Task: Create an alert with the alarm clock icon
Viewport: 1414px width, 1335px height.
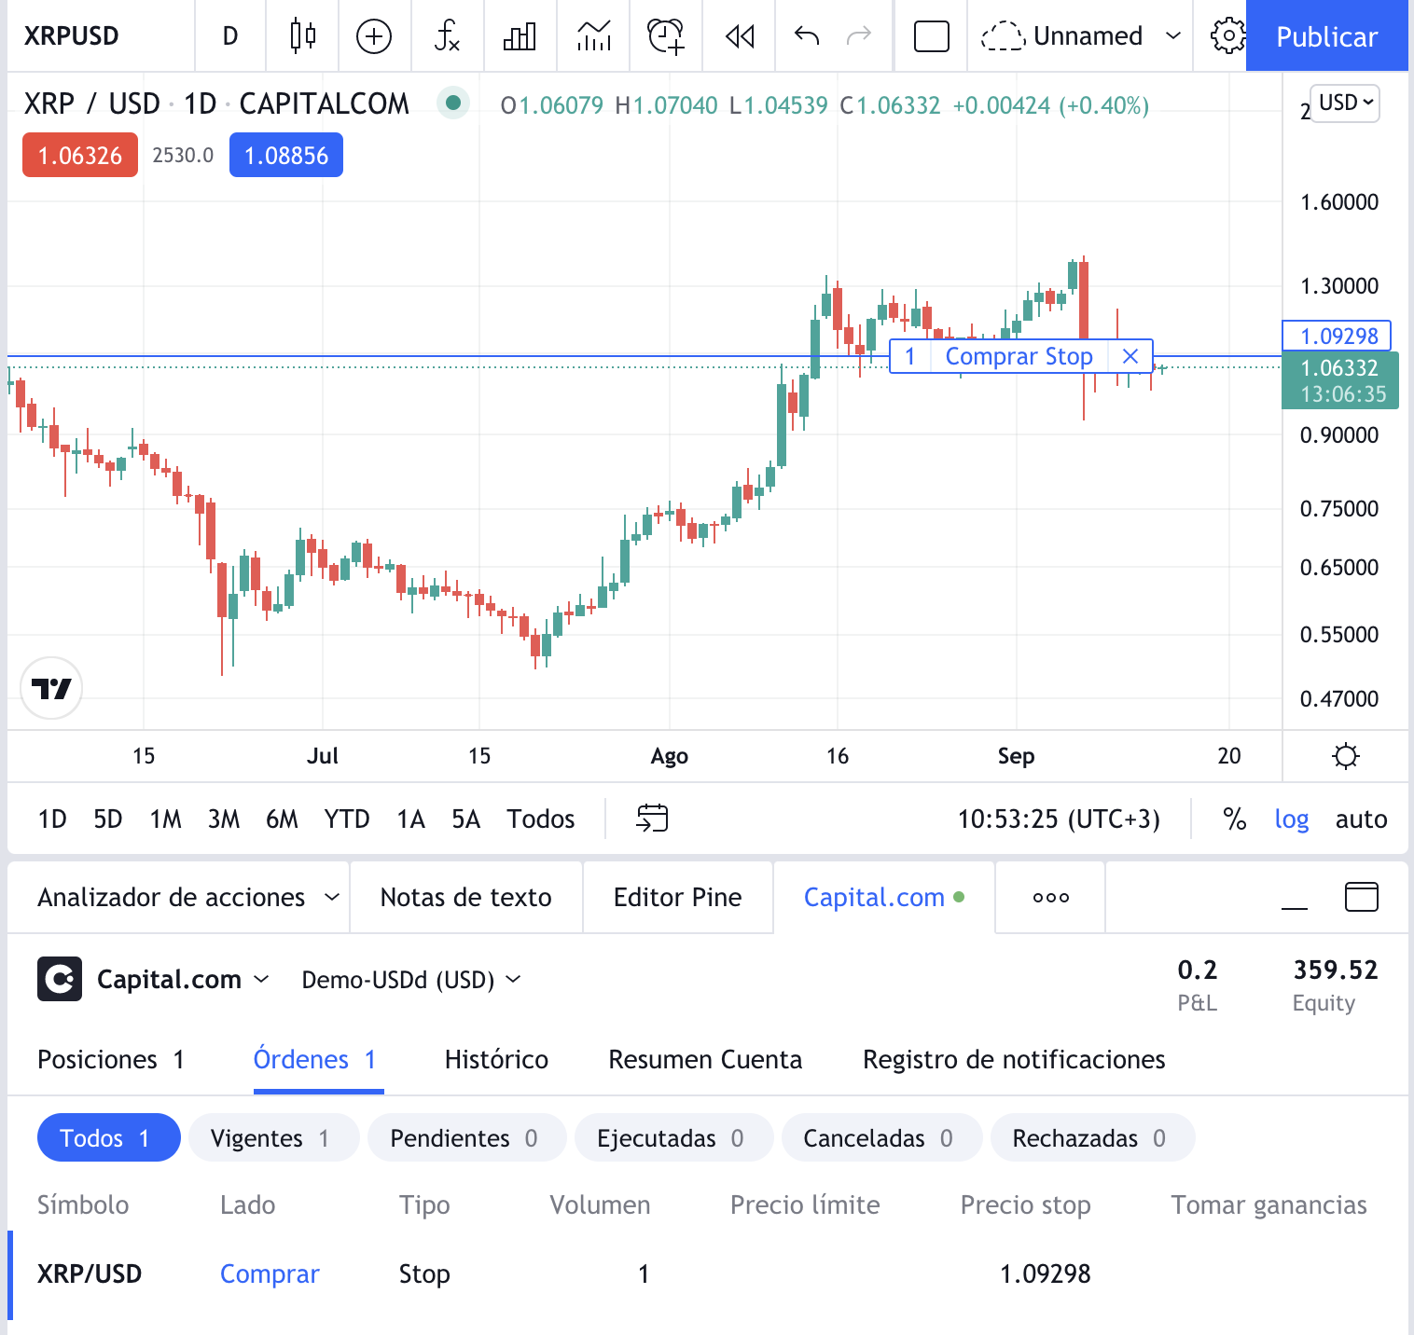Action: click(x=666, y=36)
